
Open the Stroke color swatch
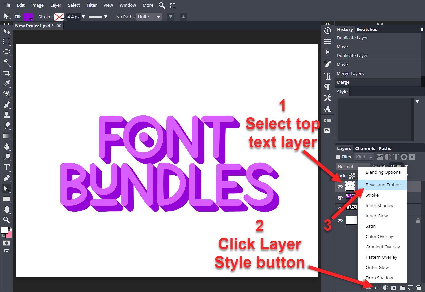pyautogui.click(x=59, y=17)
